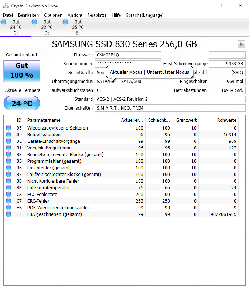Open the Hilfe menu
Viewport: 249px width, 289px height.
point(116,15)
